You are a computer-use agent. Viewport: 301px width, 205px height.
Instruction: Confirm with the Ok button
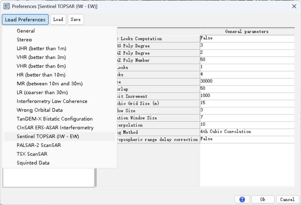(263, 199)
